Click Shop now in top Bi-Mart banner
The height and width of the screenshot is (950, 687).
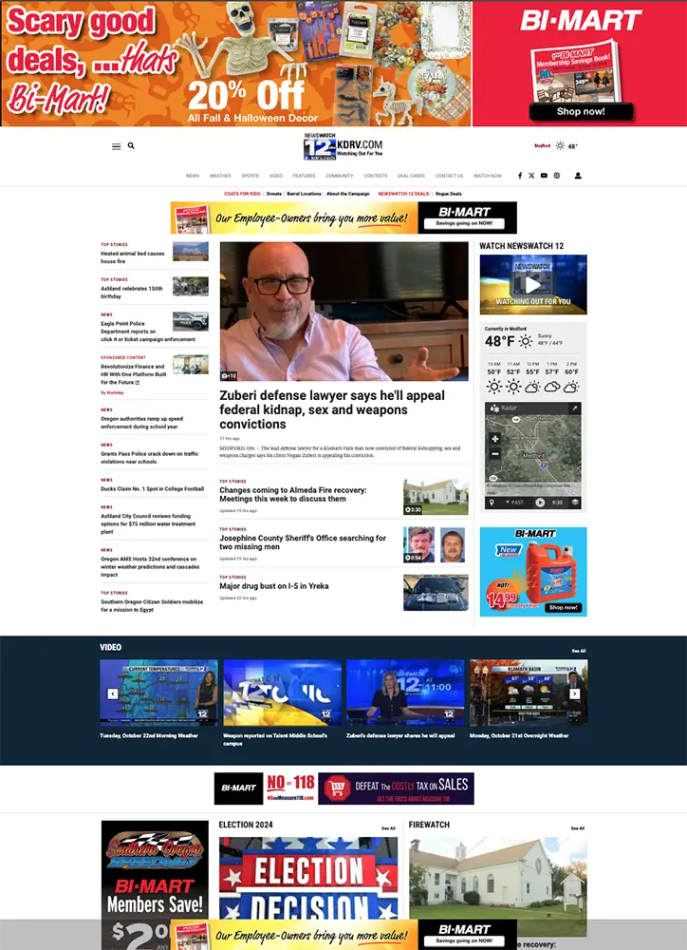coord(581,111)
